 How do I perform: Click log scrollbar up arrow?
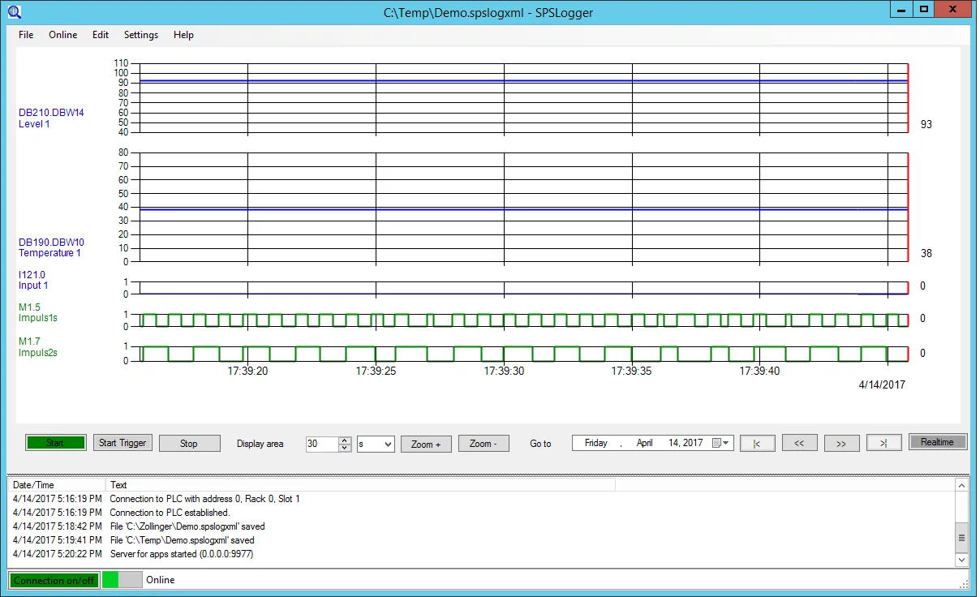961,485
